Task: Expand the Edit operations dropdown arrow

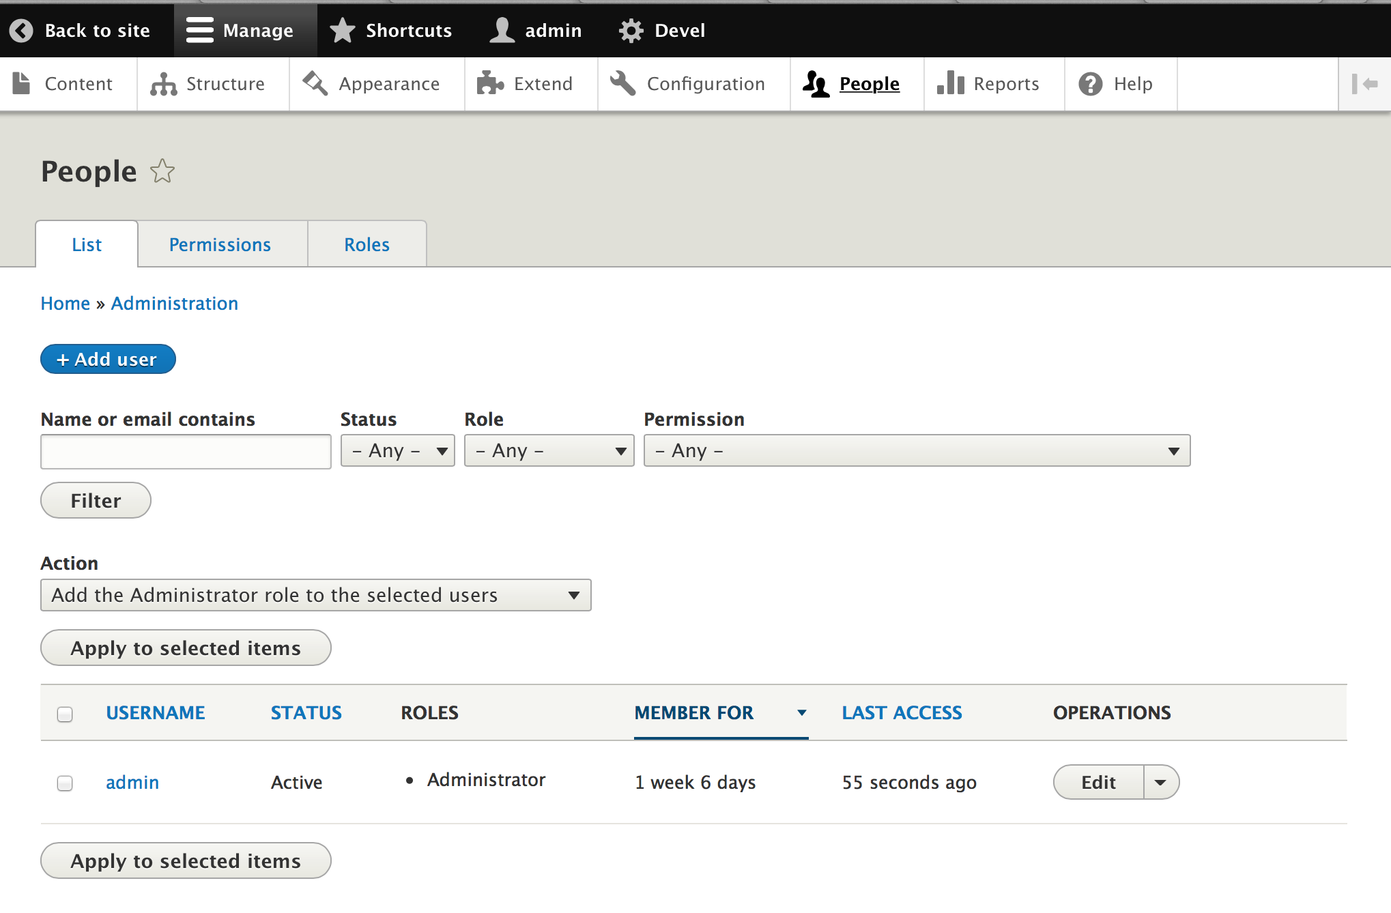Action: (1160, 783)
